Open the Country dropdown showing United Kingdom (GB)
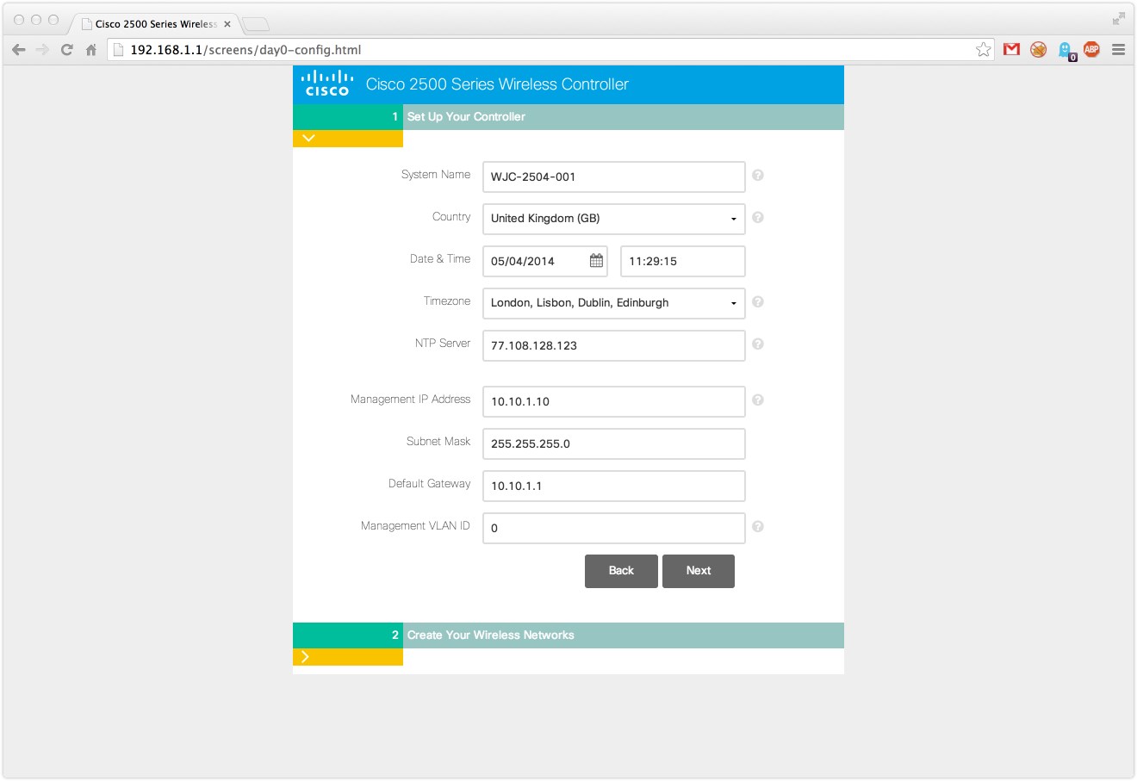Image resolution: width=1137 pixels, height=781 pixels. point(614,219)
